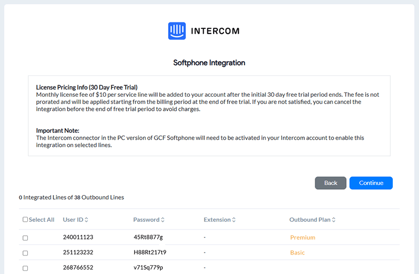Select password H88Rt217t9 cell
This screenshot has height=274, width=419.
(150, 253)
